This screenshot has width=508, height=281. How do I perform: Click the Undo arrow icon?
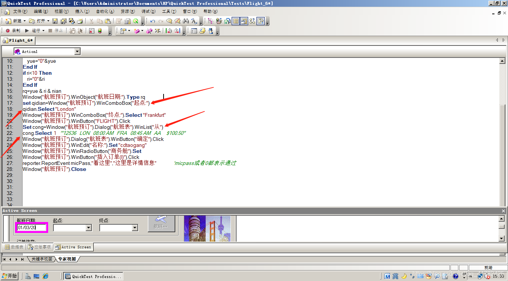[152, 21]
